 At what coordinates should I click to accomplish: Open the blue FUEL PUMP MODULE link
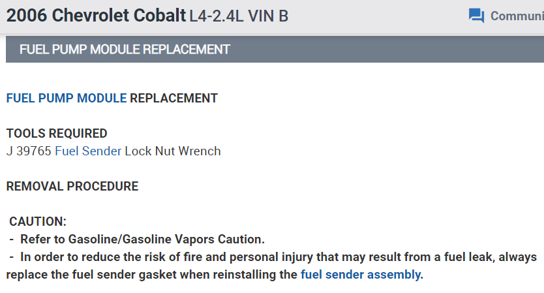(x=67, y=99)
